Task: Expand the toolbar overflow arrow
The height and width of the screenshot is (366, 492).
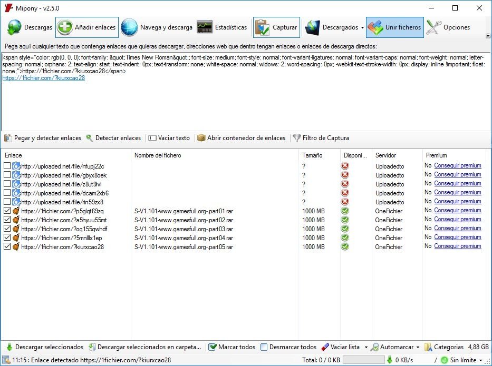Action: 488,36
